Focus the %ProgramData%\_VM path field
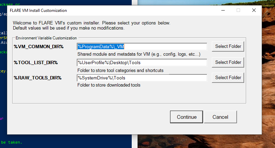The image size is (275, 148). (x=142, y=47)
